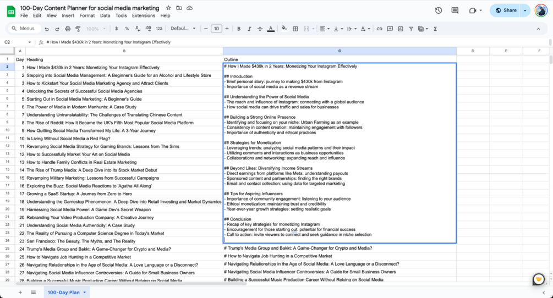
Task: Click the name box showing C2
Action: coord(17,42)
